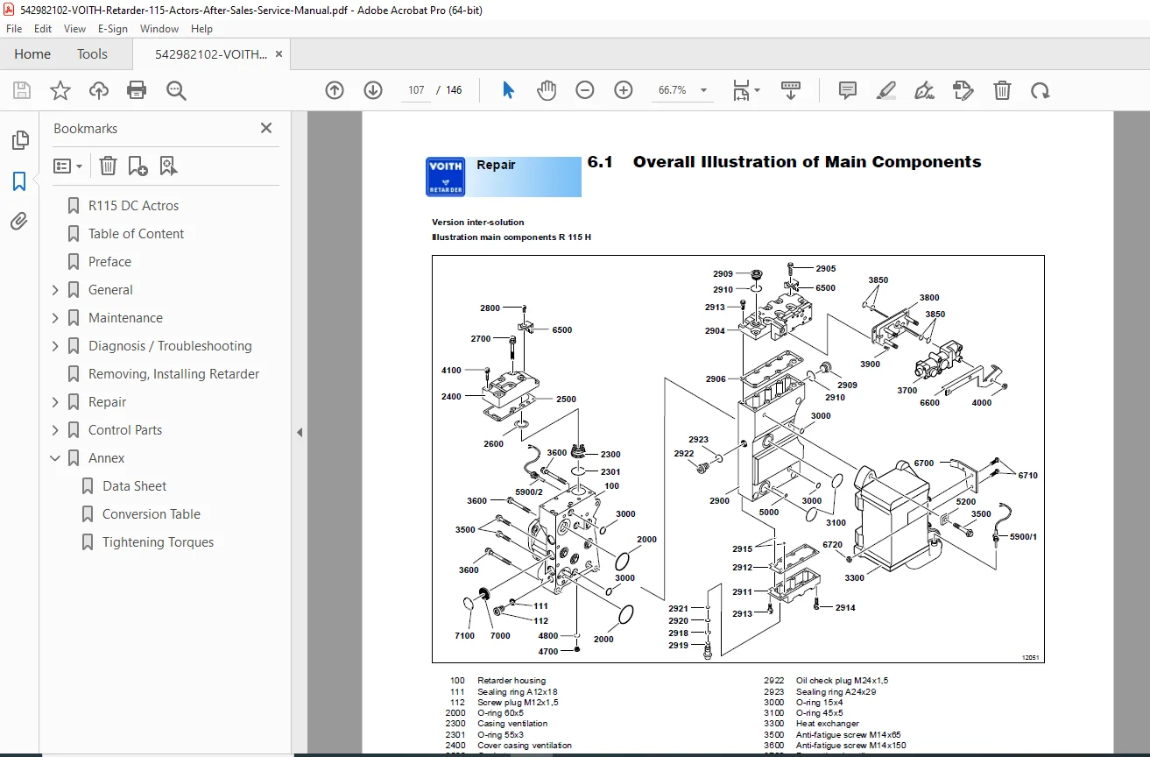Open the find text magnifier tool
Viewport: 1150px width, 757px height.
176,90
